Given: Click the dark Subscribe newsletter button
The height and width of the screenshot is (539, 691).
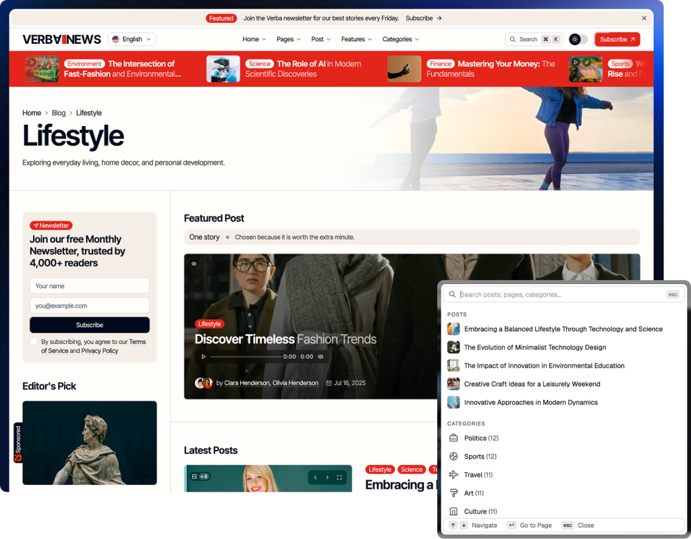Looking at the screenshot, I should [x=90, y=324].
